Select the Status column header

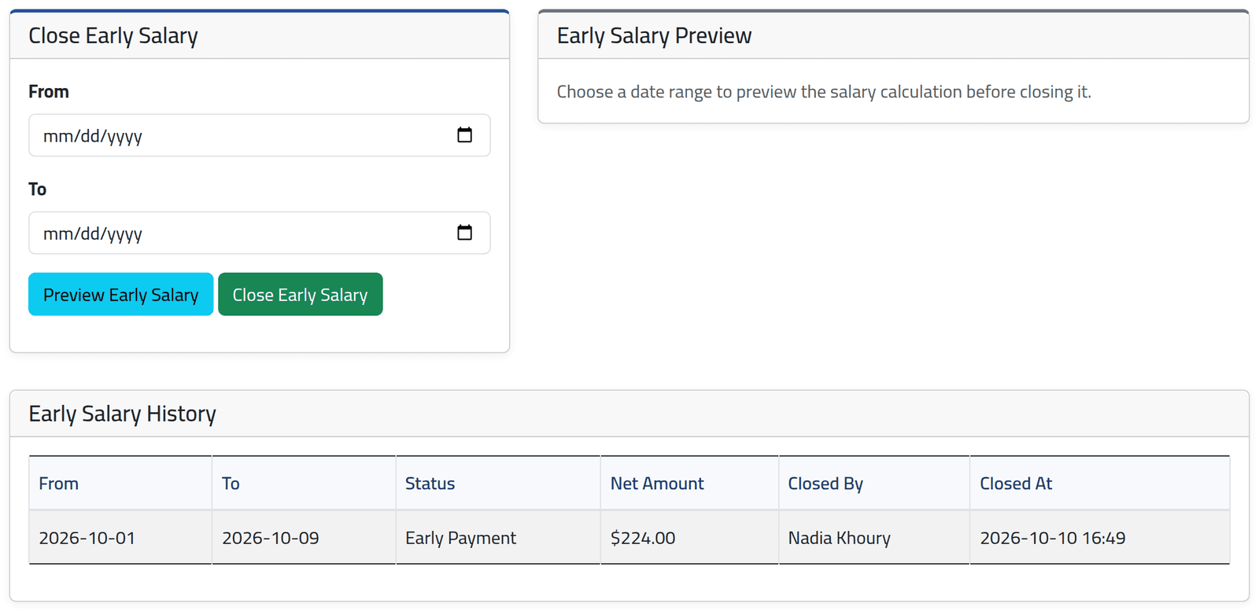pos(497,484)
